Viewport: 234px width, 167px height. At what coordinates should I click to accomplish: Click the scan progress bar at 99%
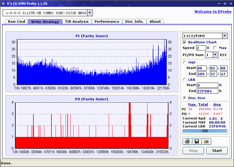205,131
